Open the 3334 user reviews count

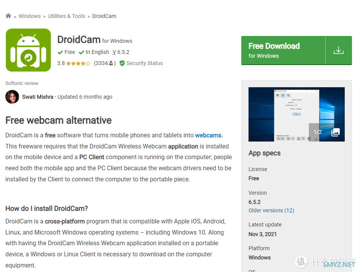coord(105,63)
